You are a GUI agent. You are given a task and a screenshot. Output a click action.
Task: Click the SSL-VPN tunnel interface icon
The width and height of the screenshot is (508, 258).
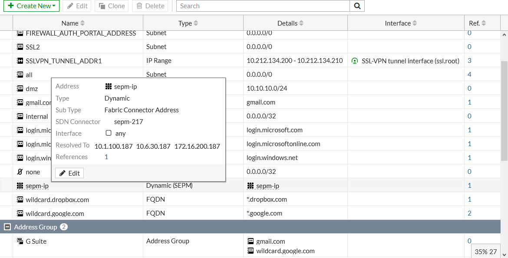coord(355,61)
